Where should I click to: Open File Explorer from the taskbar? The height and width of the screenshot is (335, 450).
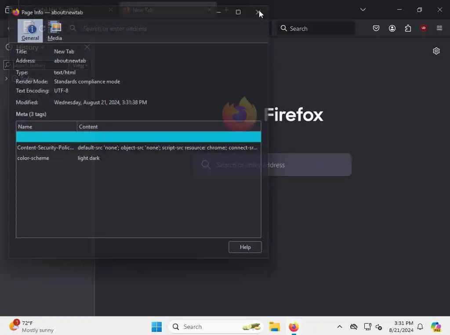pyautogui.click(x=274, y=327)
